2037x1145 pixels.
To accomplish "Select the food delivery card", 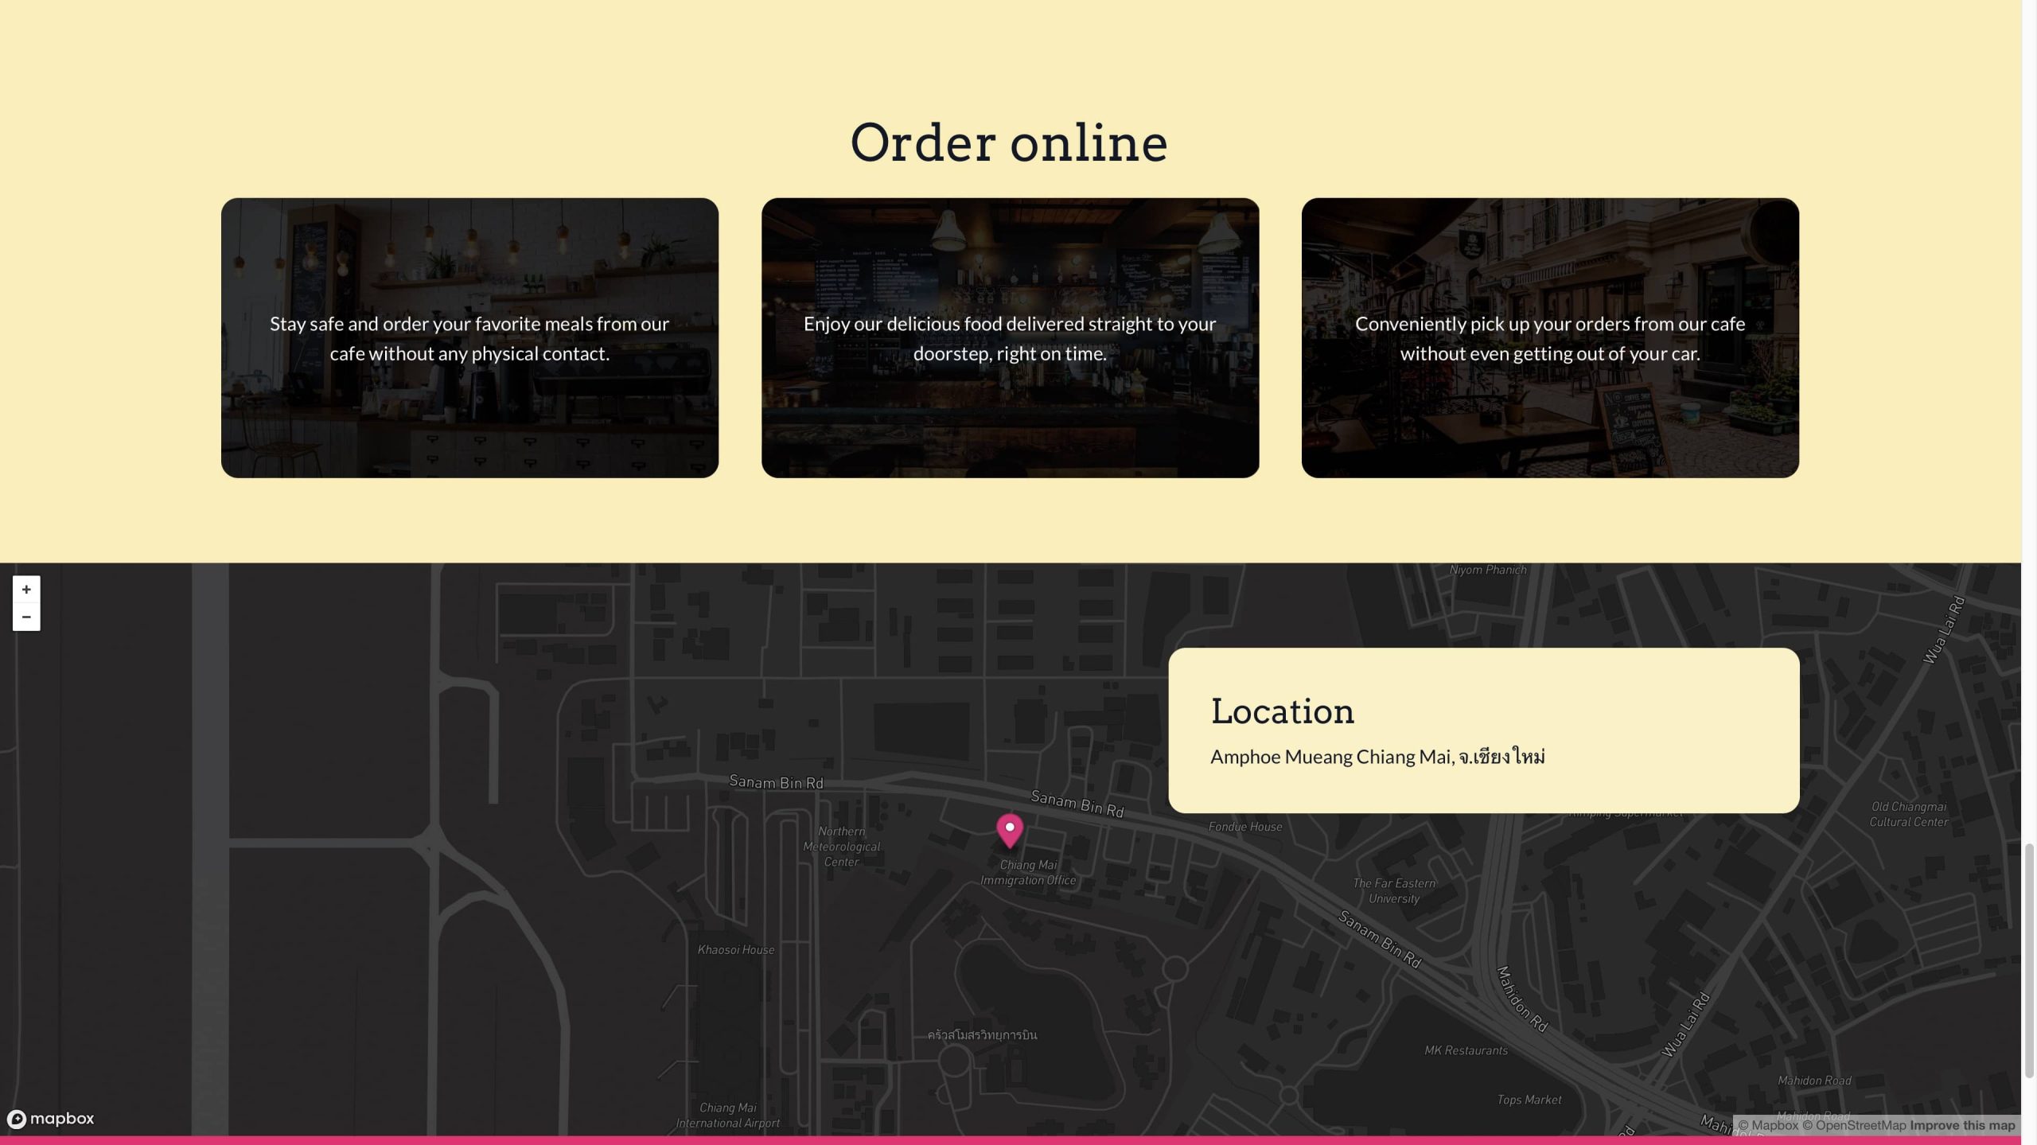I will click(1010, 338).
